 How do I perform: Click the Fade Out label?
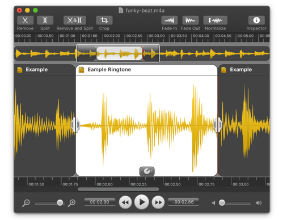[191, 28]
